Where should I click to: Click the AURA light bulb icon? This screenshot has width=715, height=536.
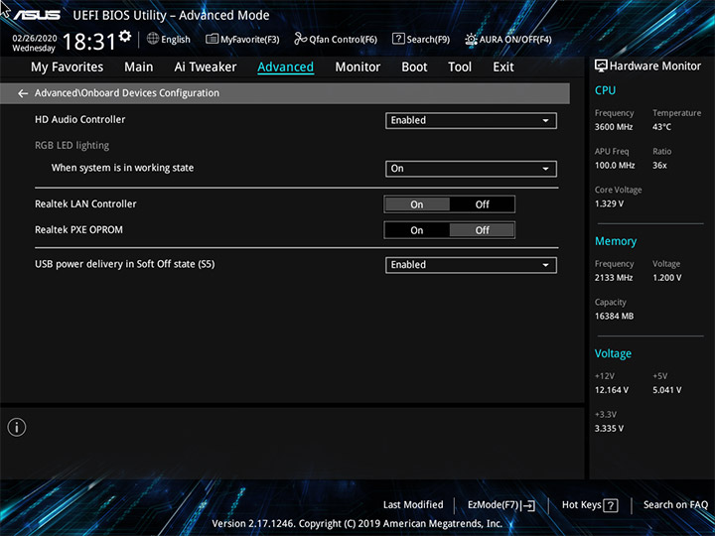(471, 39)
